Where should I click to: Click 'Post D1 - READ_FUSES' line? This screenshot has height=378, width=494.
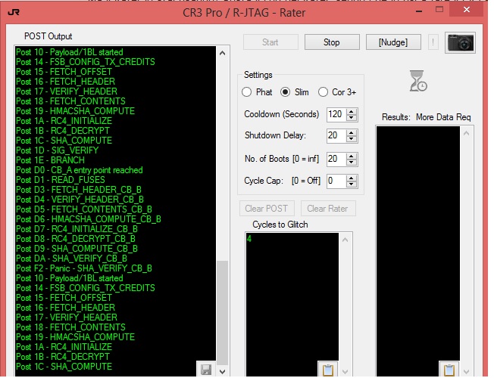(61, 180)
